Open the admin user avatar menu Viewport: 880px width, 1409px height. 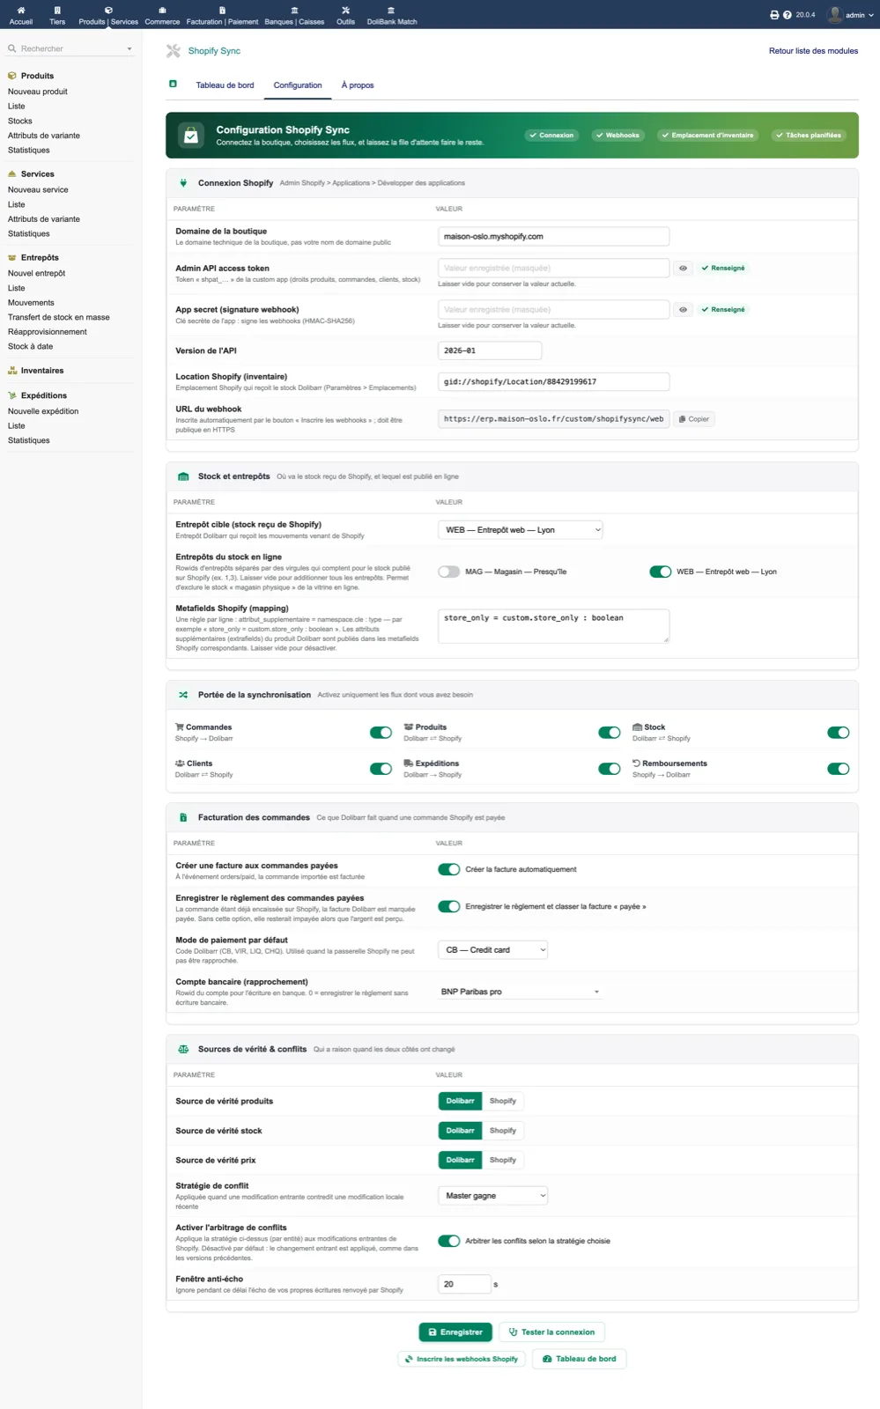pyautogui.click(x=835, y=14)
